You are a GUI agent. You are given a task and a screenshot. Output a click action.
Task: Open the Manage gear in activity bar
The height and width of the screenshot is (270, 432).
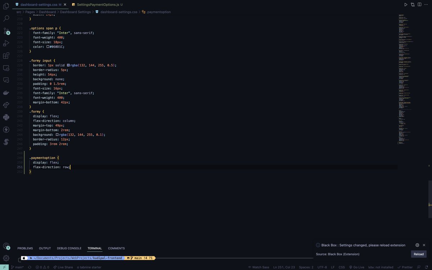click(x=6, y=258)
